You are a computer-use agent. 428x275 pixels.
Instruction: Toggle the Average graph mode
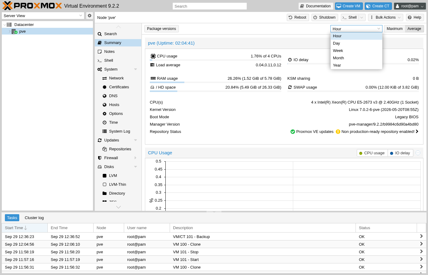[414, 29]
